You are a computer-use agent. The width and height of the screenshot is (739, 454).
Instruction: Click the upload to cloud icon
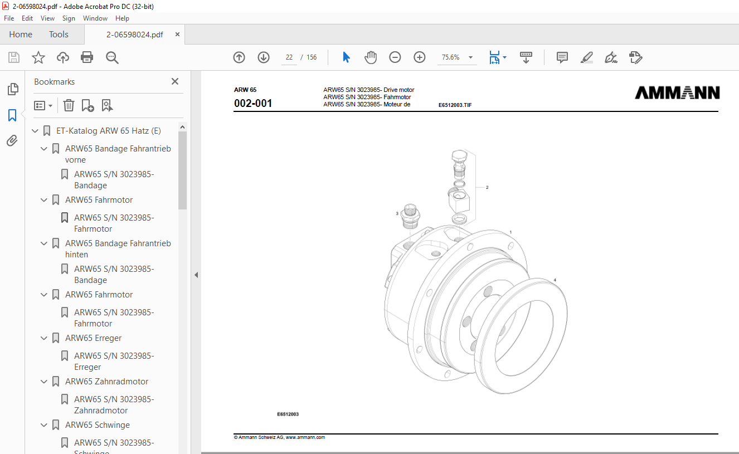[x=63, y=57]
